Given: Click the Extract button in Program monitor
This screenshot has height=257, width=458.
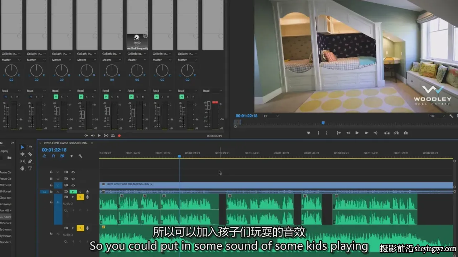Looking at the screenshot, I should point(396,133).
